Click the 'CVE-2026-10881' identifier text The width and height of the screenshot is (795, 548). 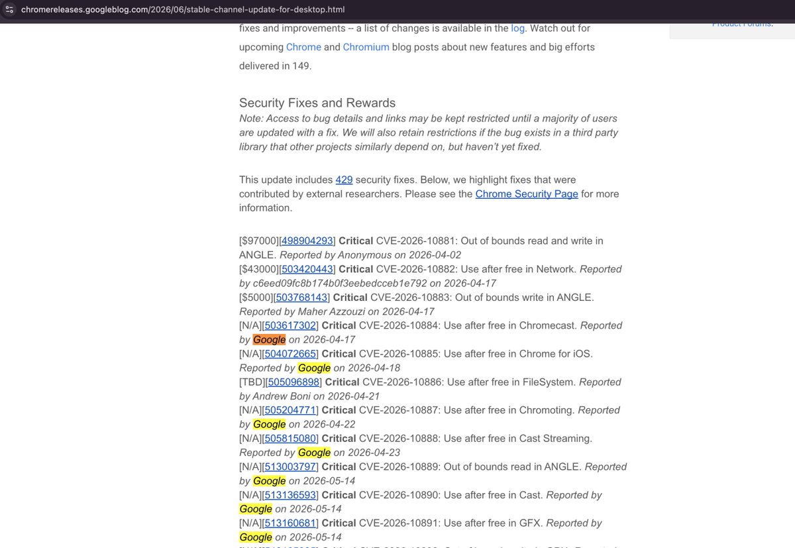(x=417, y=241)
